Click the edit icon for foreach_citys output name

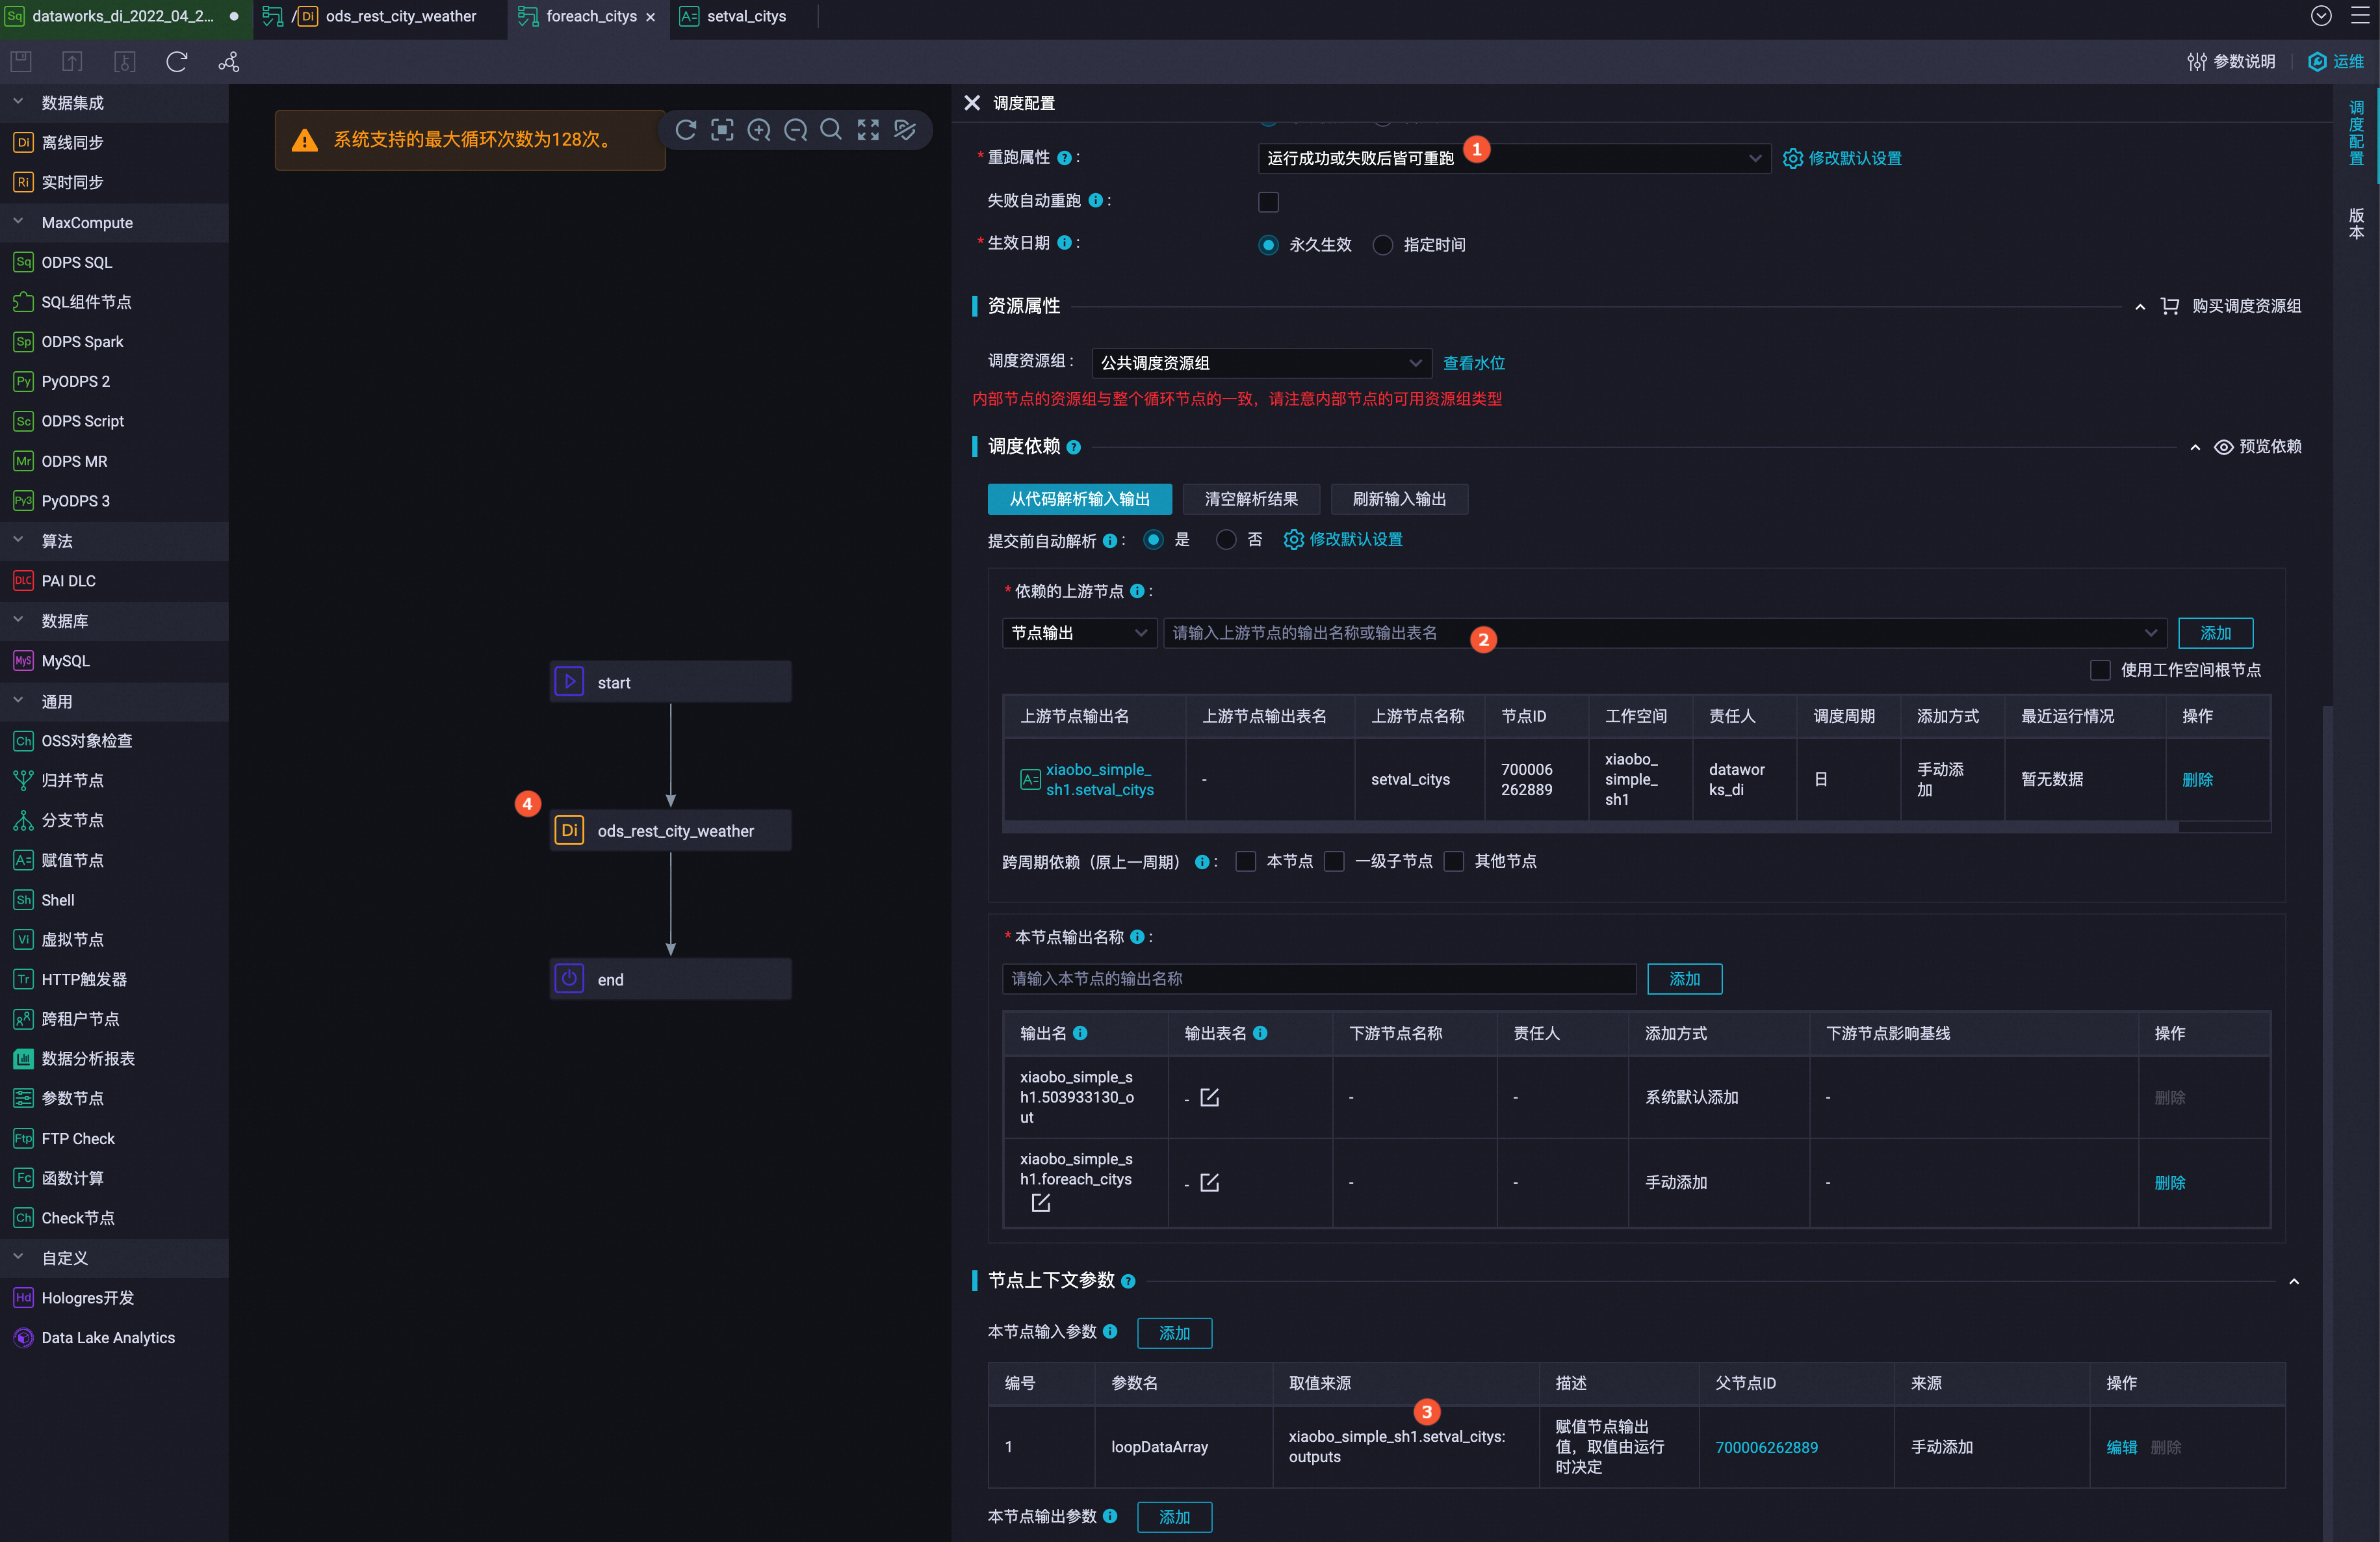(x=1041, y=1203)
